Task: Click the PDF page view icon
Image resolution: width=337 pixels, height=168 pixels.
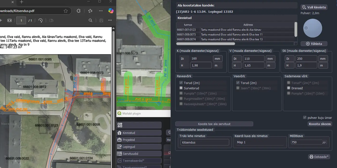Action: (x=51, y=20)
